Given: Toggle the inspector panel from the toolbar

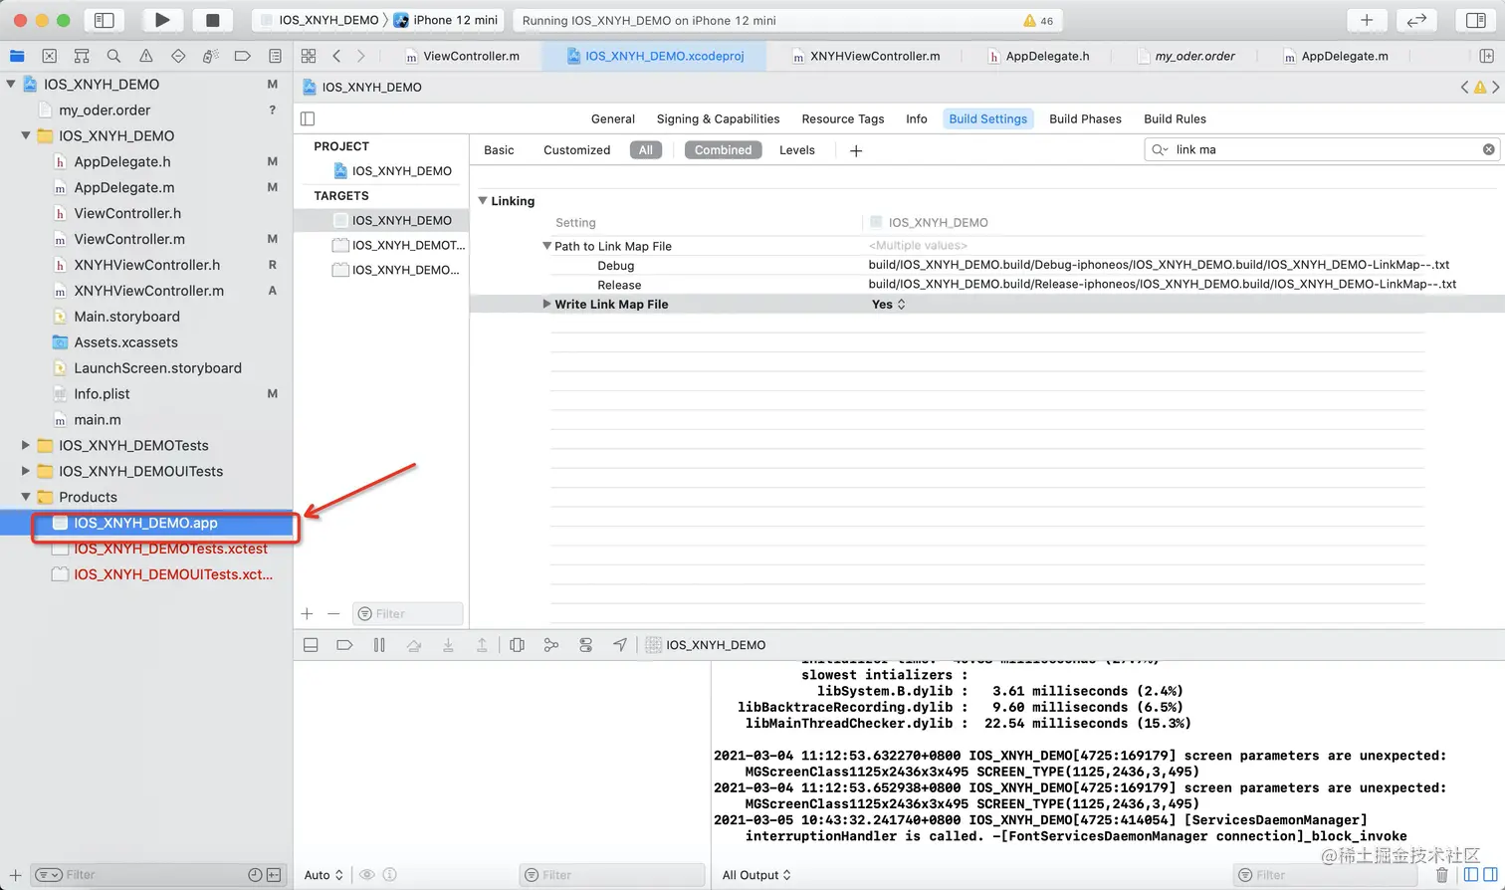Looking at the screenshot, I should tap(1476, 20).
